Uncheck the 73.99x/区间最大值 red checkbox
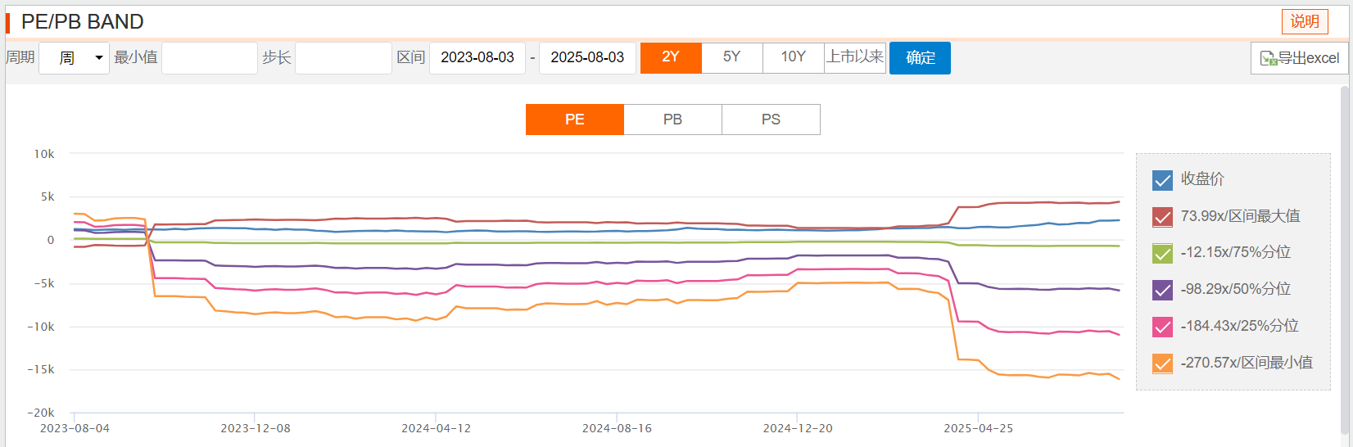This screenshot has width=1353, height=447. (1162, 217)
